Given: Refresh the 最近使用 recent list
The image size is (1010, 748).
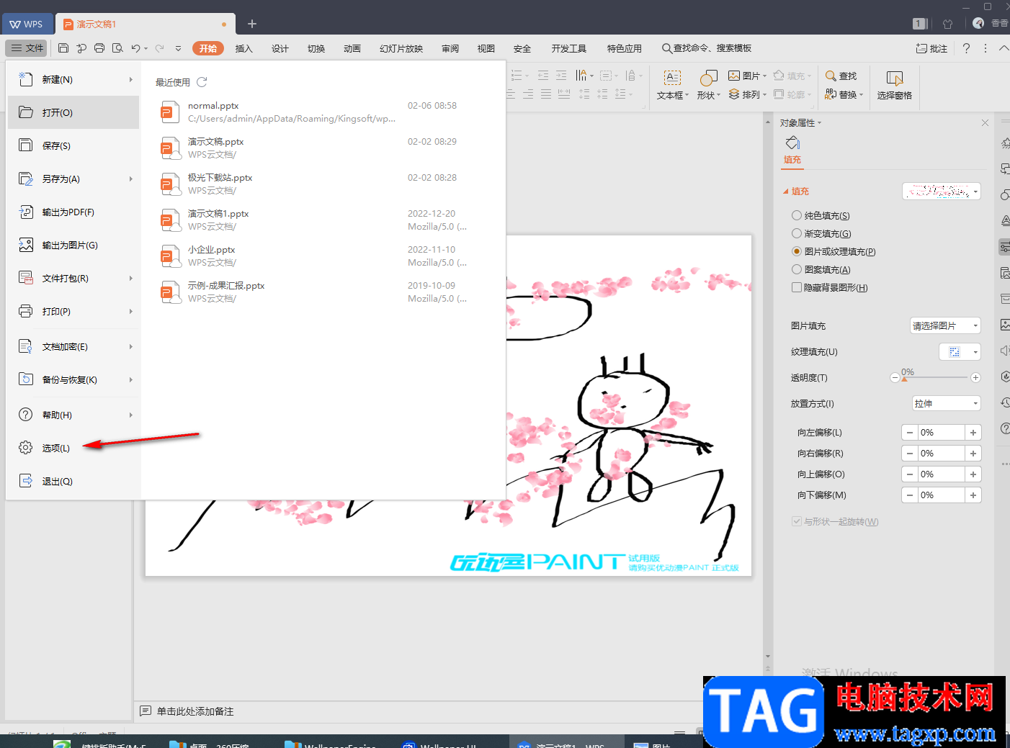Looking at the screenshot, I should tap(202, 82).
